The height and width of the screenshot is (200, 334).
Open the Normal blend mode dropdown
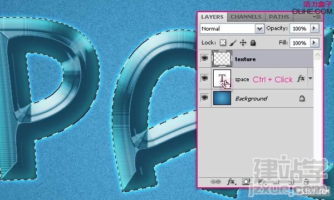pyautogui.click(x=232, y=28)
